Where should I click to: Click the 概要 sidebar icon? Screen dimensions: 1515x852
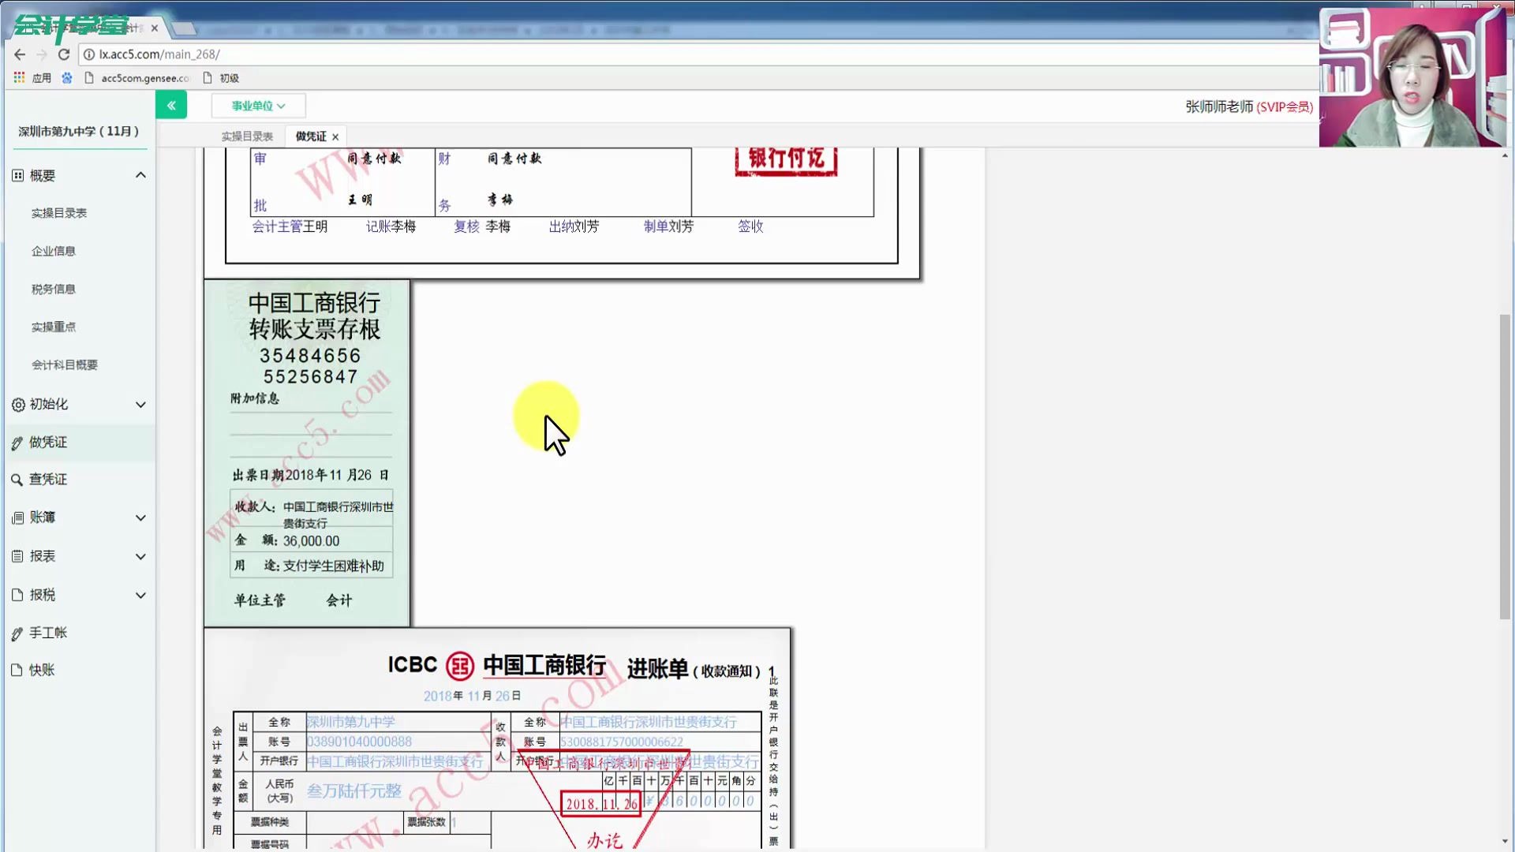coord(17,175)
